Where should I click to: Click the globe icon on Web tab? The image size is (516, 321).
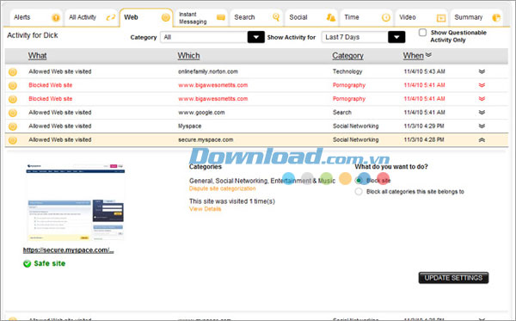pyautogui.click(x=166, y=17)
